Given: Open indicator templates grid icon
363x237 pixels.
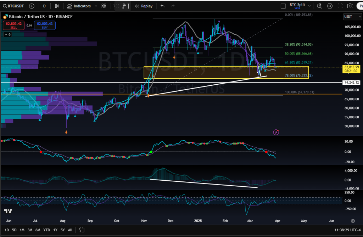Looking at the screenshot, I should pyautogui.click(x=104, y=6).
